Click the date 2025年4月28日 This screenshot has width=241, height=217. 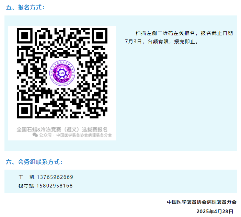215,211
